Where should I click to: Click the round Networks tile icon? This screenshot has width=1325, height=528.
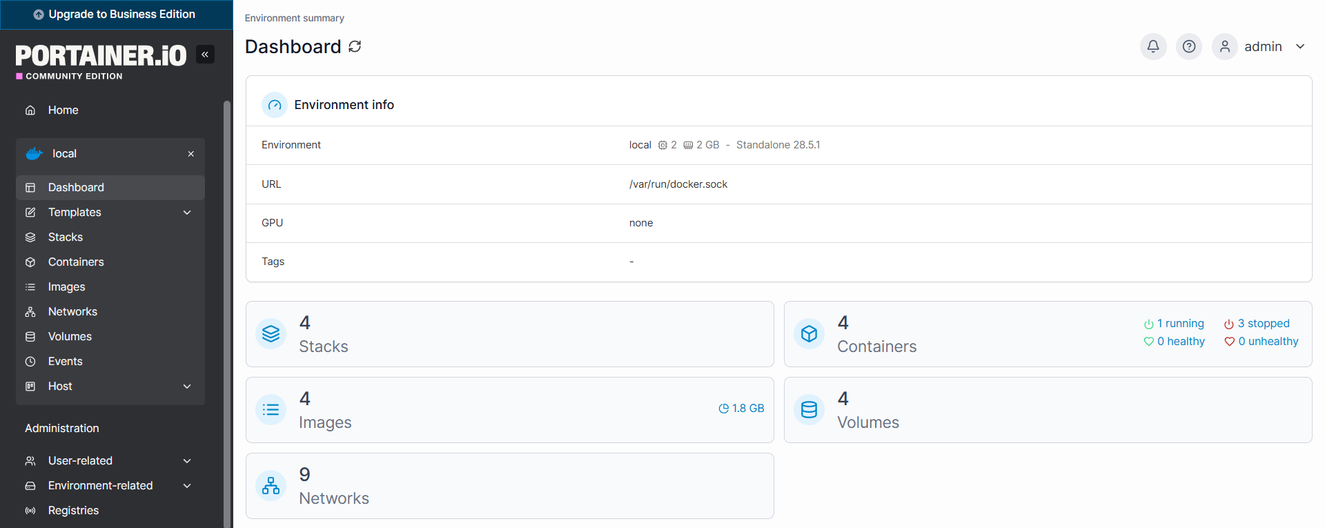pyautogui.click(x=271, y=486)
